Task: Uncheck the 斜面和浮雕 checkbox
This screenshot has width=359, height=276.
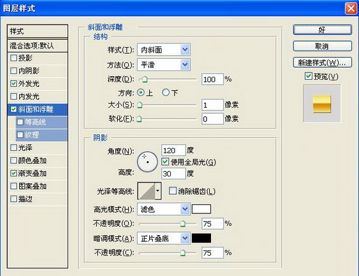Action: point(14,109)
